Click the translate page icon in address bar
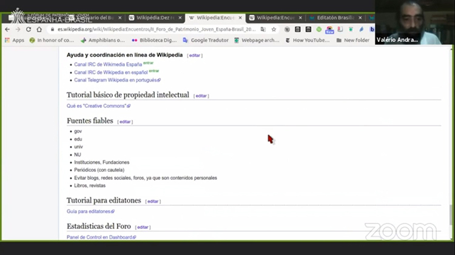Screen dimensions: 455x255 coord(263,29)
